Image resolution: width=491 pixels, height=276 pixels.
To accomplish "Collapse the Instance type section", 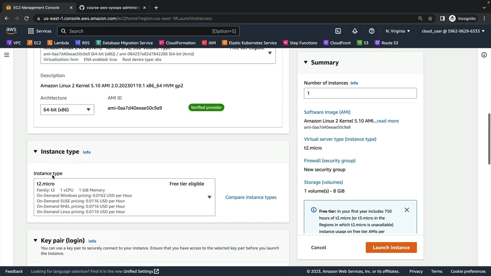I will coord(35,152).
